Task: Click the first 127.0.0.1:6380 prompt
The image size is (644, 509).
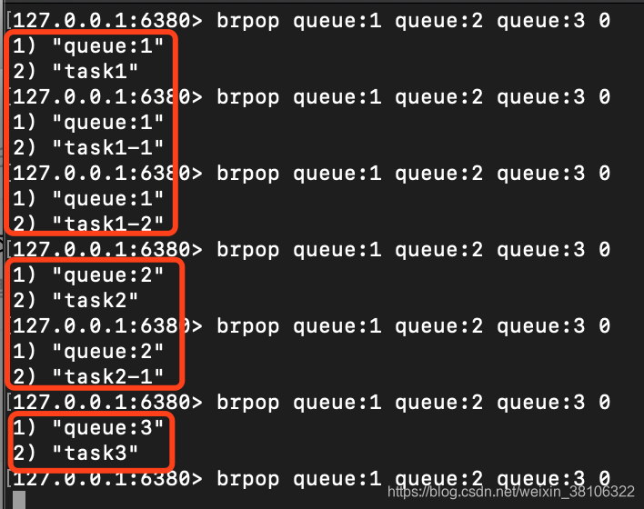Action: pyautogui.click(x=107, y=21)
